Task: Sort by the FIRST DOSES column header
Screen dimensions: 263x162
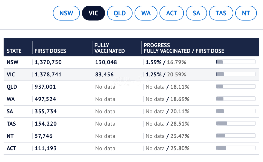Action: click(50, 51)
